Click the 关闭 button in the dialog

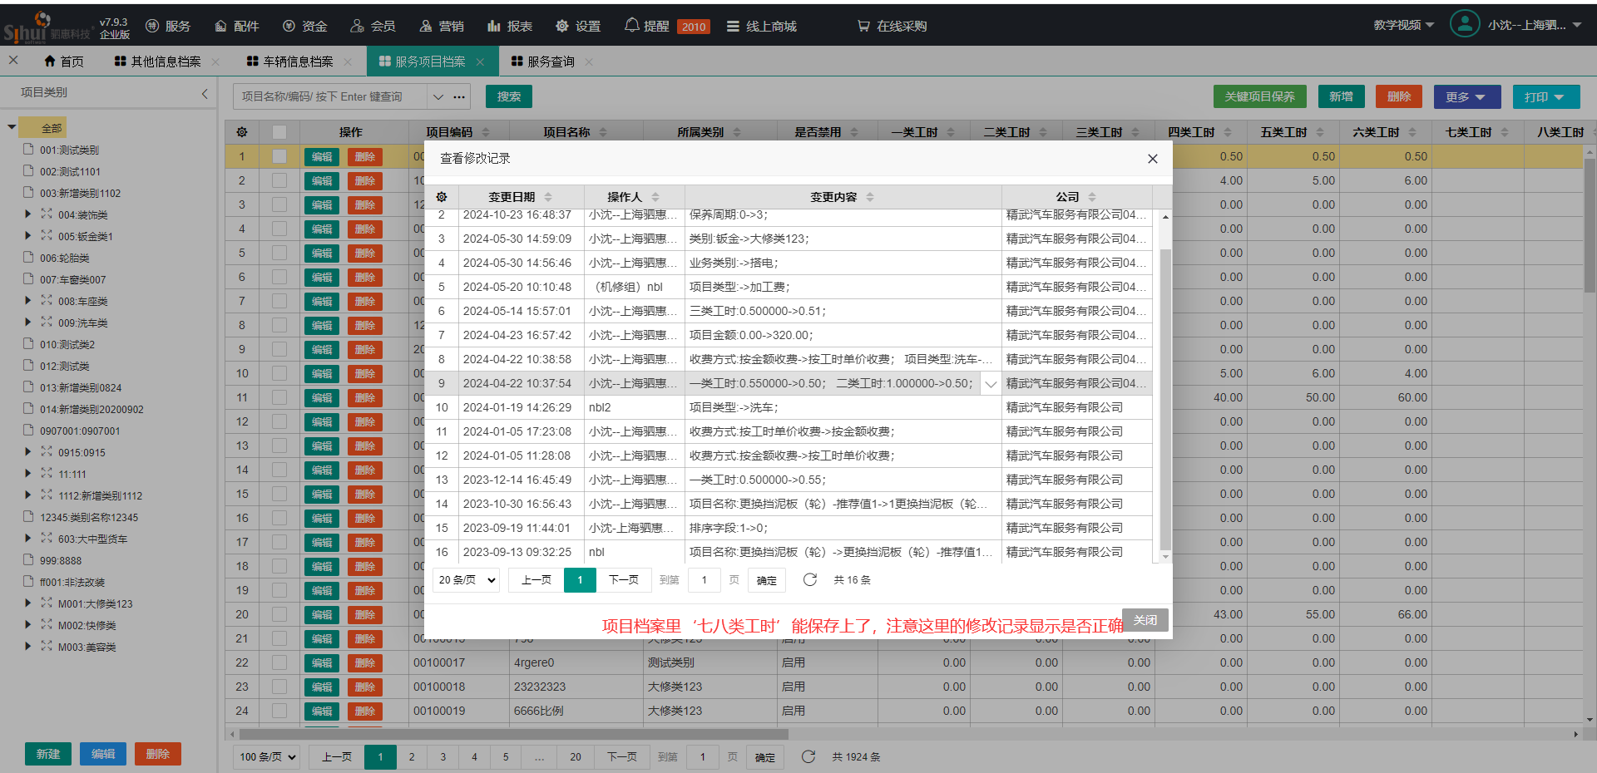[x=1145, y=620]
